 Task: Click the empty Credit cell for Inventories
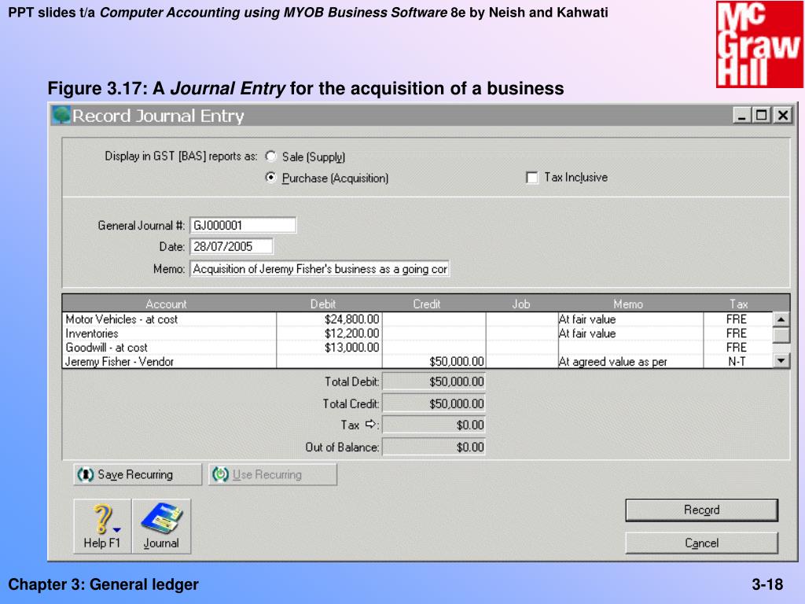coord(434,333)
